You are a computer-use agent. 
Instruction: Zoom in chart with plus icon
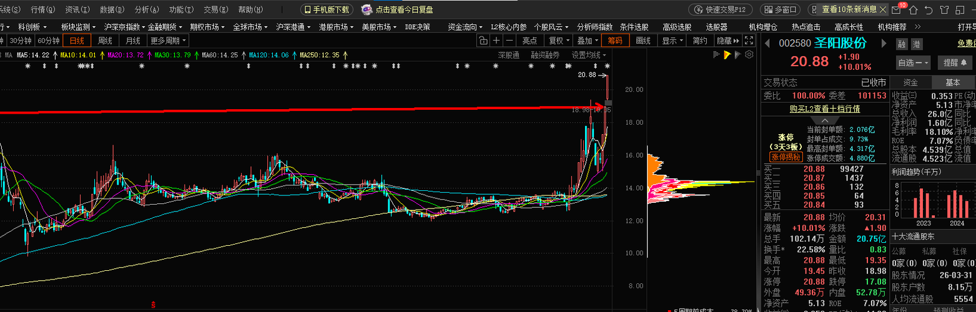pos(496,41)
